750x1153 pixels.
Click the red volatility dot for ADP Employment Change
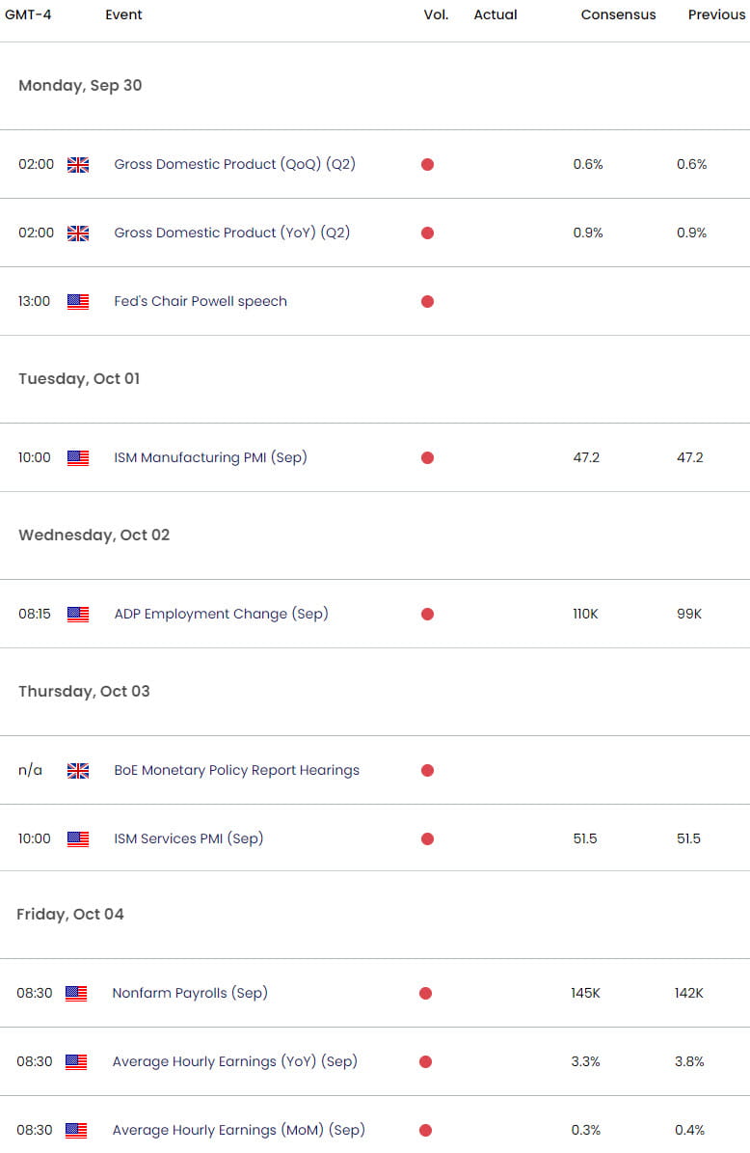click(427, 614)
